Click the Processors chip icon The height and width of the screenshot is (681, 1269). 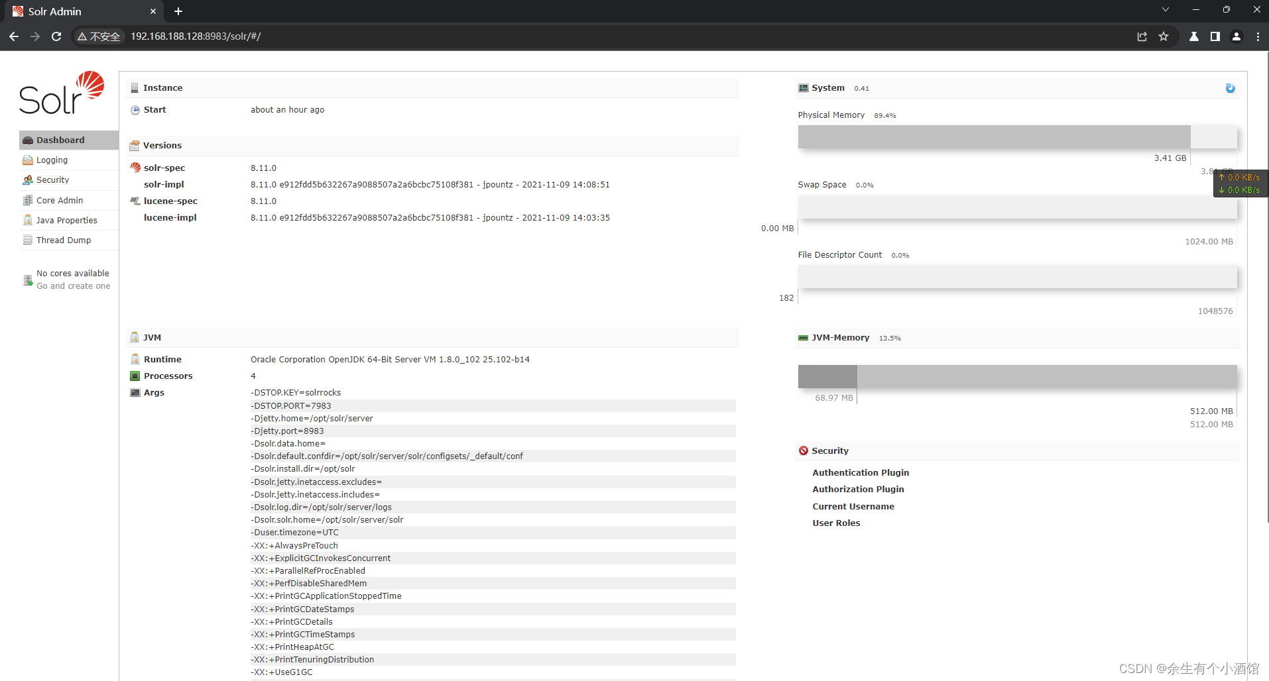[135, 376]
